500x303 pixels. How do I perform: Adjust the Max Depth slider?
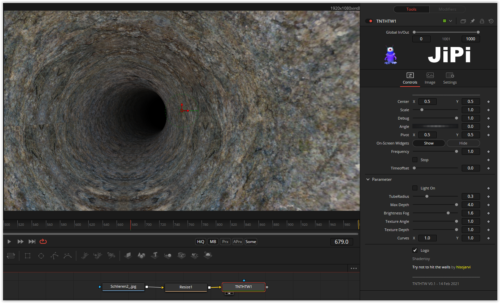point(435,205)
